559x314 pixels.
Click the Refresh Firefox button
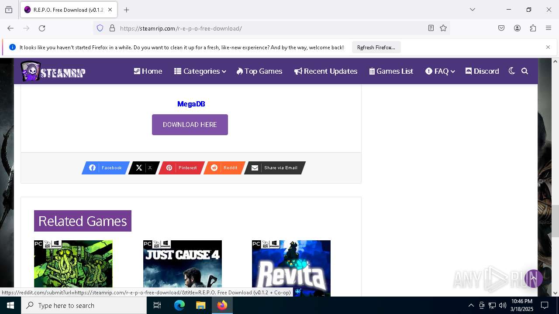376,47
